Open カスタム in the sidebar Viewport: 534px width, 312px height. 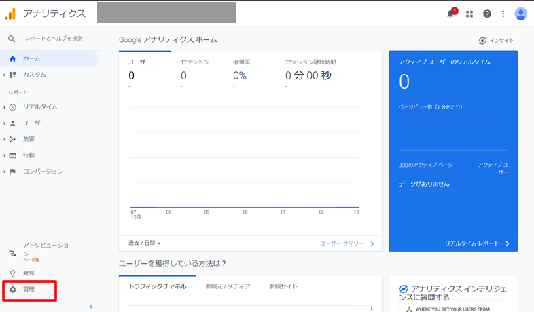pyautogui.click(x=35, y=75)
